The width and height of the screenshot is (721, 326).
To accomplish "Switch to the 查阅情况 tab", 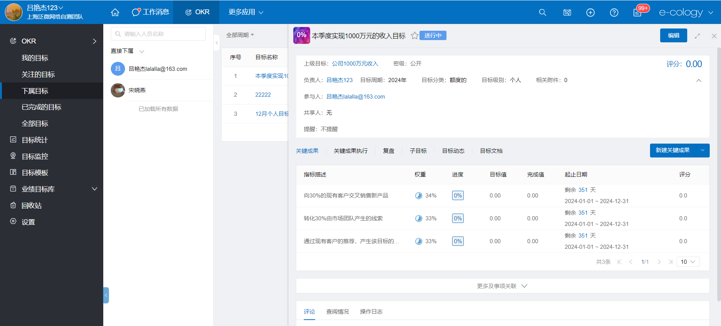I will (x=338, y=312).
